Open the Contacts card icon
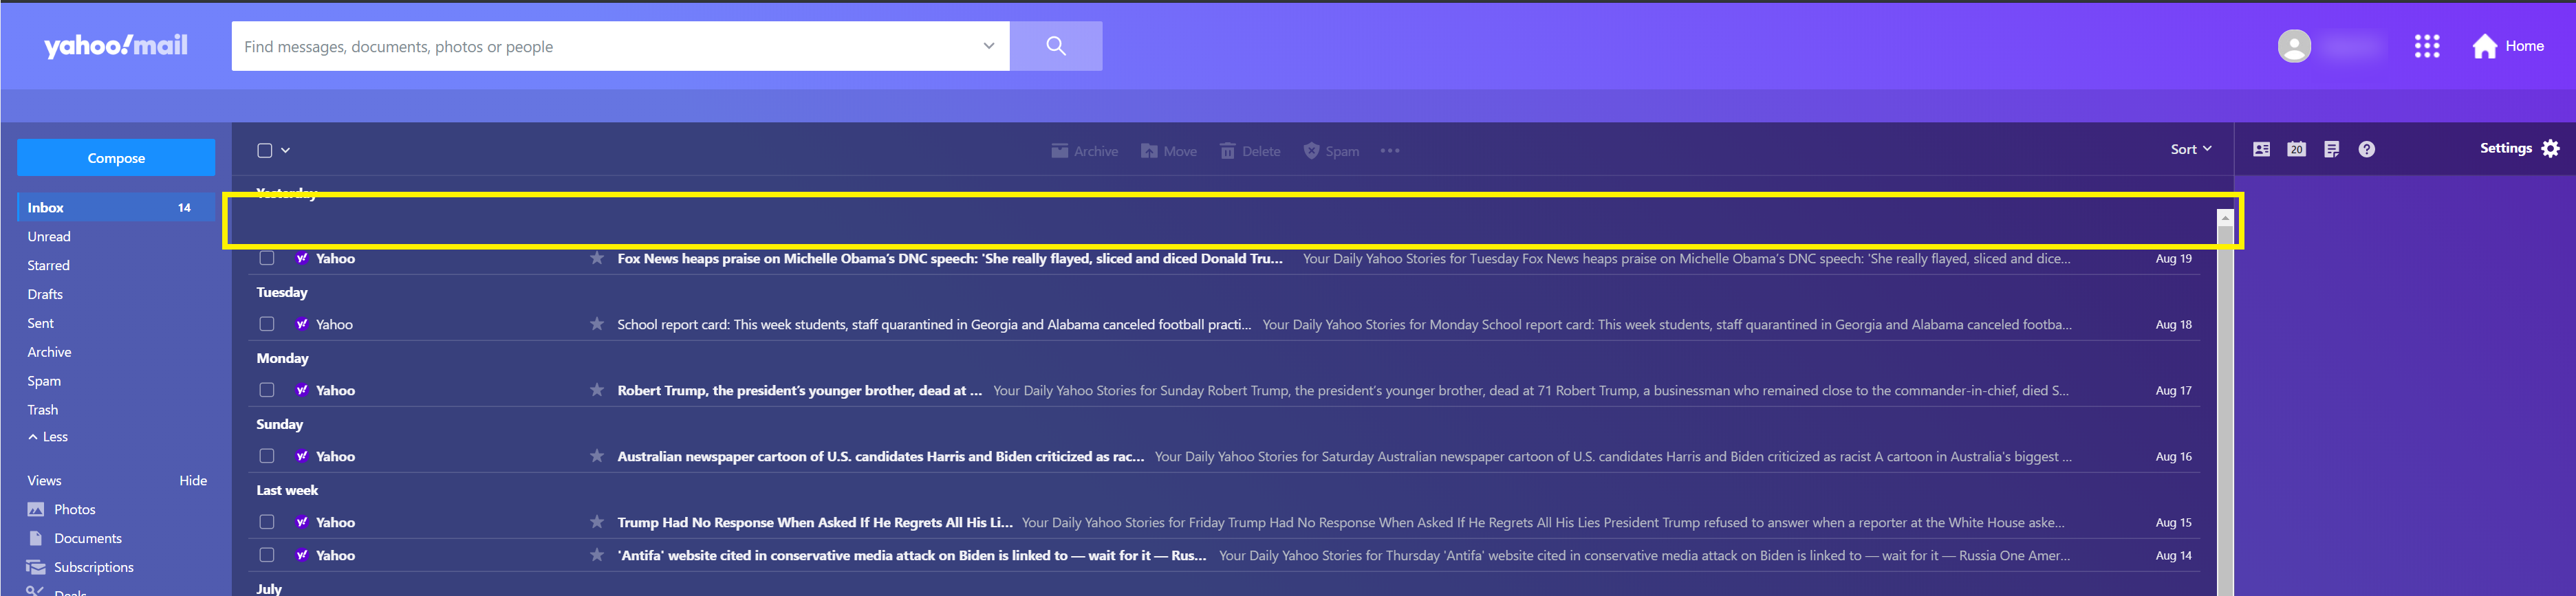The image size is (2576, 596). [x=2261, y=149]
